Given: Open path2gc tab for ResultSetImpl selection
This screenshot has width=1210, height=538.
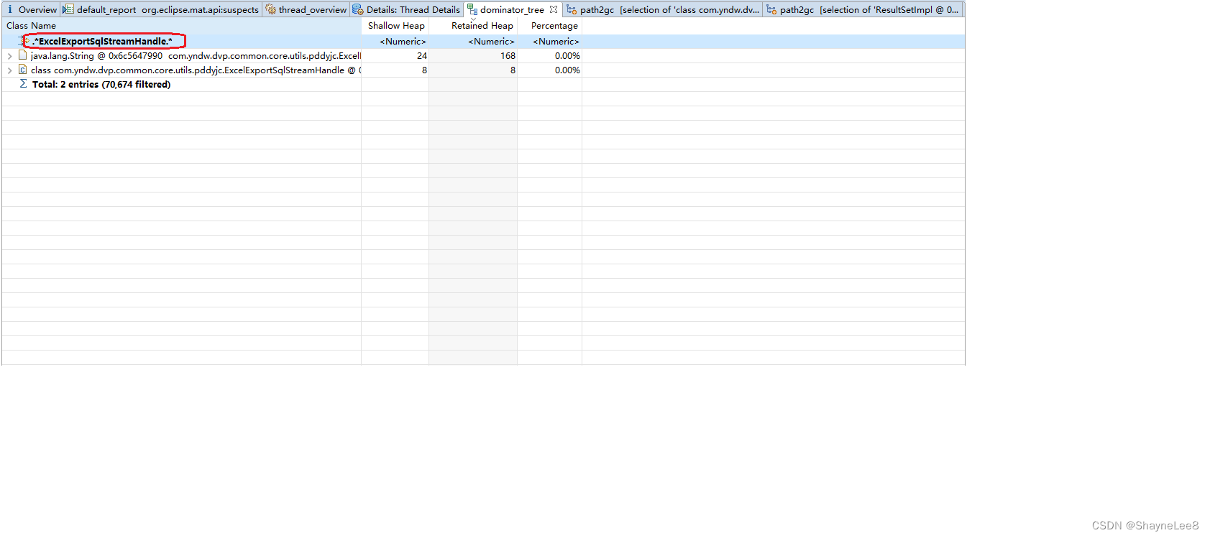Looking at the screenshot, I should 863,9.
